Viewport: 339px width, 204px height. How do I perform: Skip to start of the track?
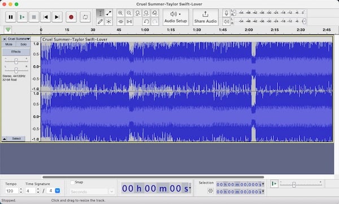coord(45,17)
